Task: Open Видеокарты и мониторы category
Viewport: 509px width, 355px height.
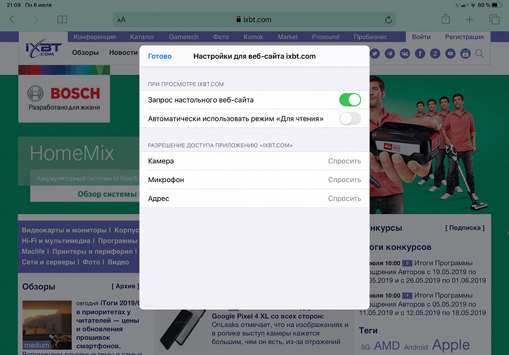Action: pyautogui.click(x=64, y=230)
